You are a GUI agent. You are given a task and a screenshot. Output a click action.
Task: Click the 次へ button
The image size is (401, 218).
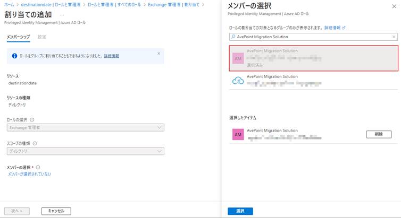17,211
